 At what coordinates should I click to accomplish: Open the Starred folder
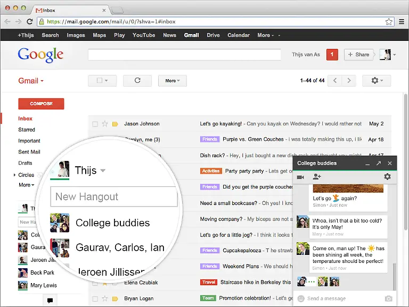click(27, 130)
